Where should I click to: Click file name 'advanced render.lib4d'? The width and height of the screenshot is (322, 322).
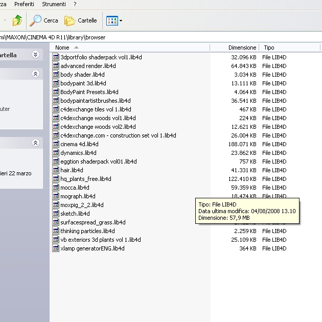88,66
